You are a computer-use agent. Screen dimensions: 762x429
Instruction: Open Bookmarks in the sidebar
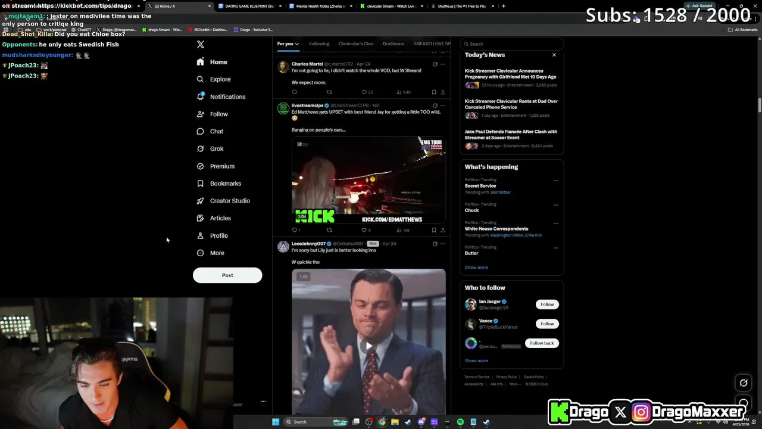coord(218,184)
